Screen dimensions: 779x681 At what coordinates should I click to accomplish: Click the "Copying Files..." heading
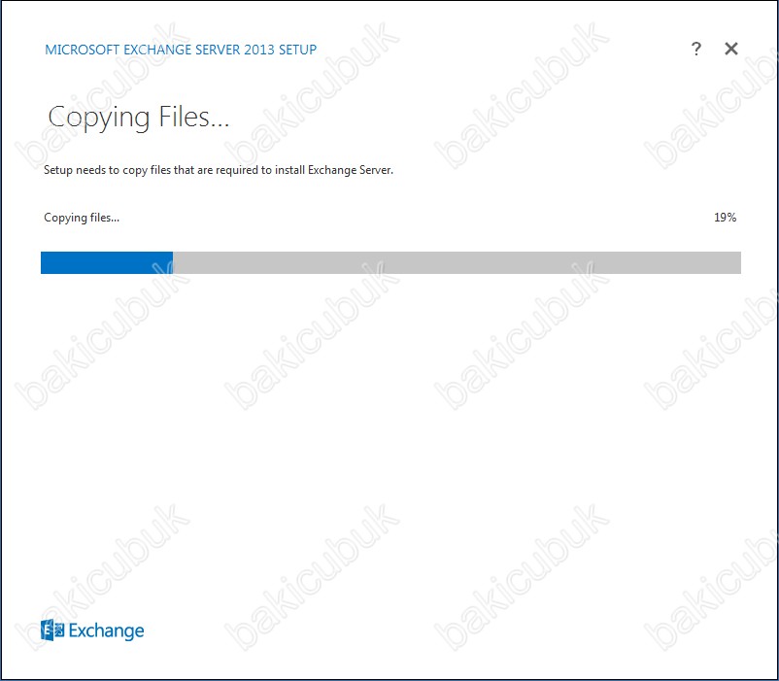coord(139,118)
